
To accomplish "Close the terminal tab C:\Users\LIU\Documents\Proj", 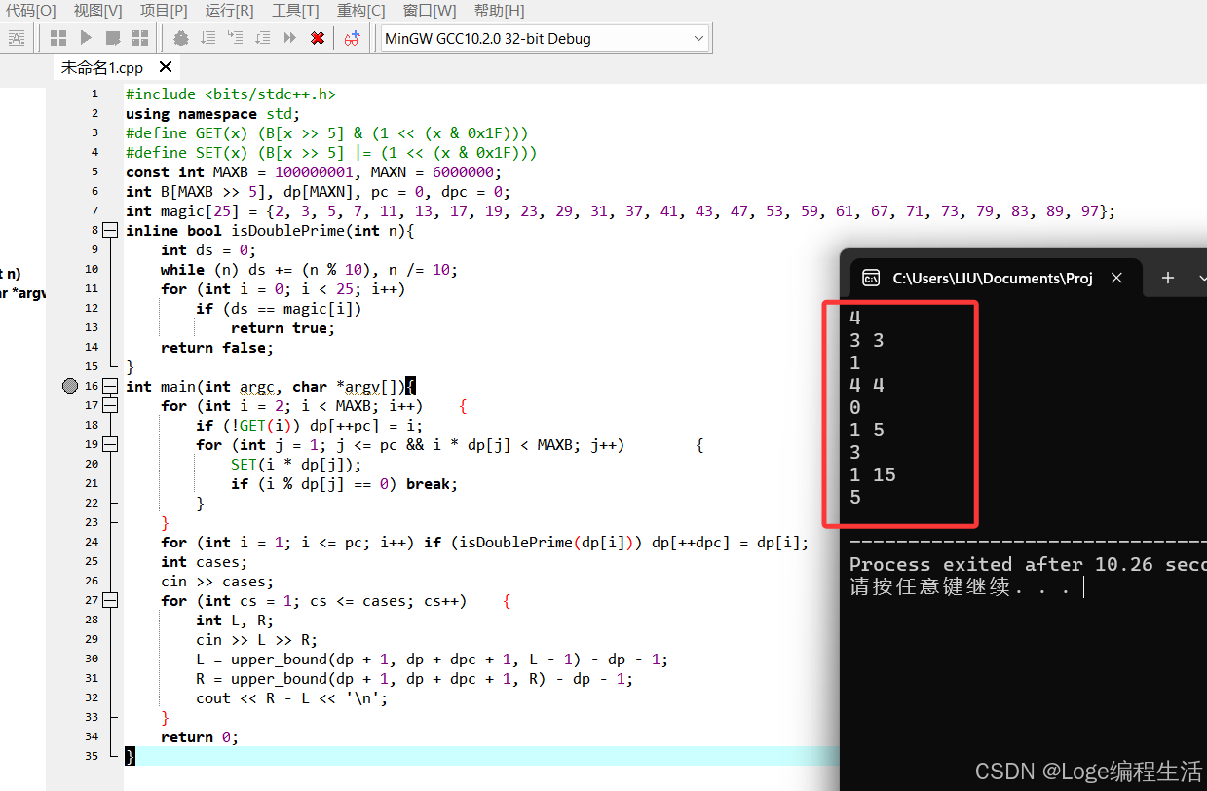I will click(1116, 278).
